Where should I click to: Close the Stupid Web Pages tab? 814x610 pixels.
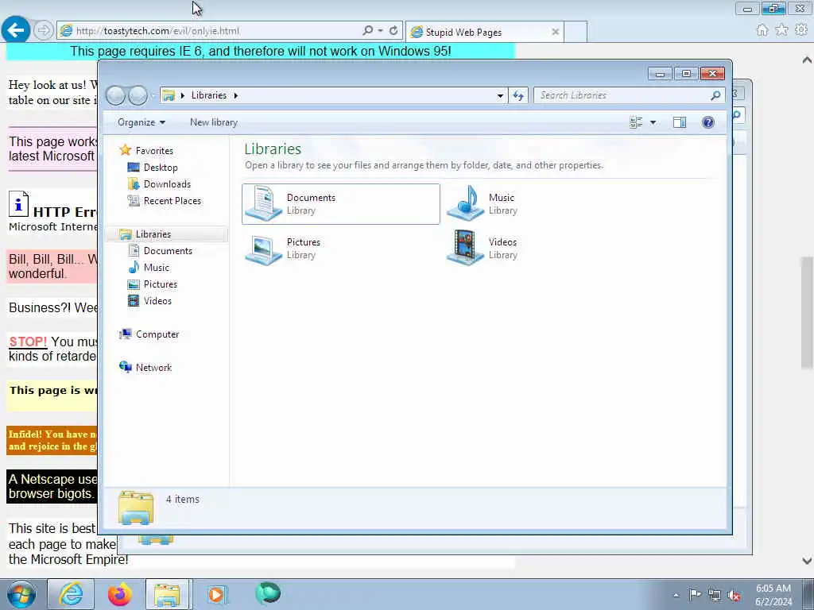555,32
